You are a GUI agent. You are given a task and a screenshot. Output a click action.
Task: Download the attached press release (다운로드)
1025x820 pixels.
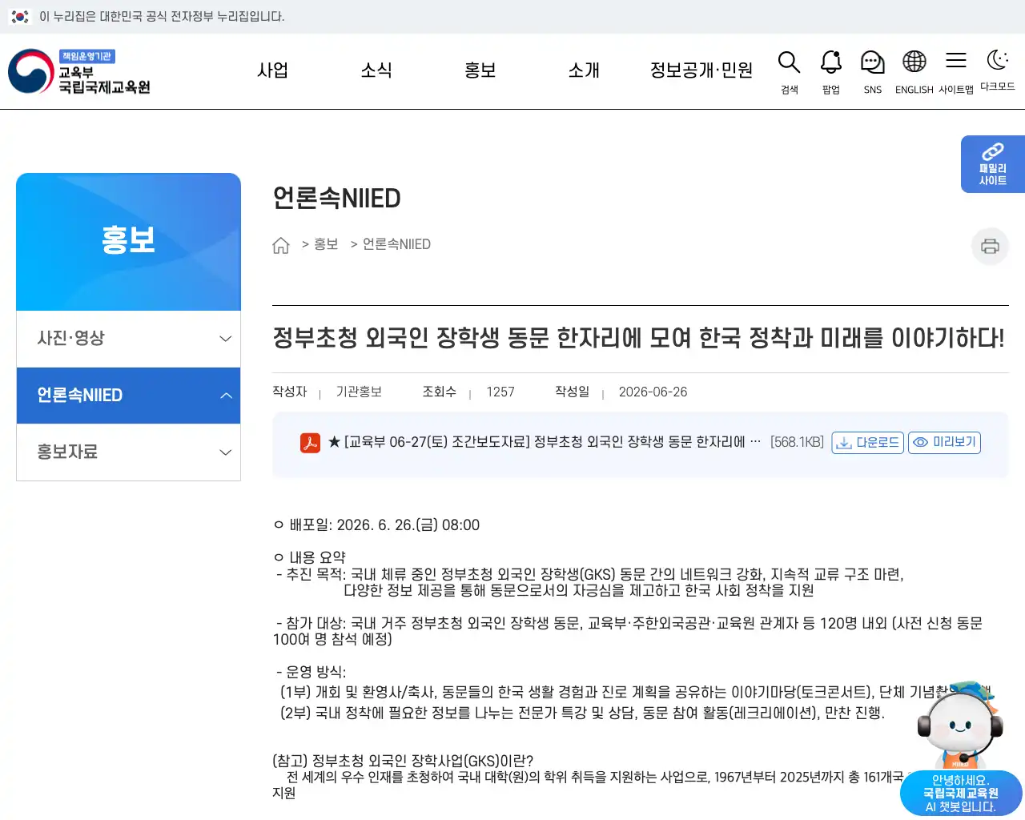[868, 443]
